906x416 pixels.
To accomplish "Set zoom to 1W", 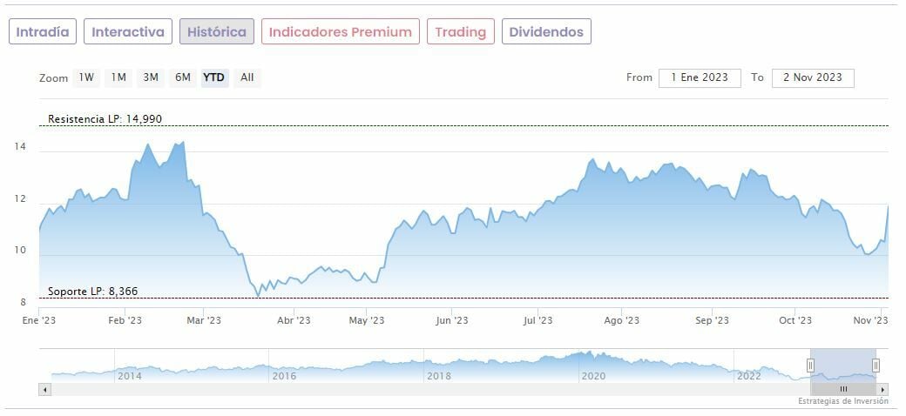I will click(86, 77).
